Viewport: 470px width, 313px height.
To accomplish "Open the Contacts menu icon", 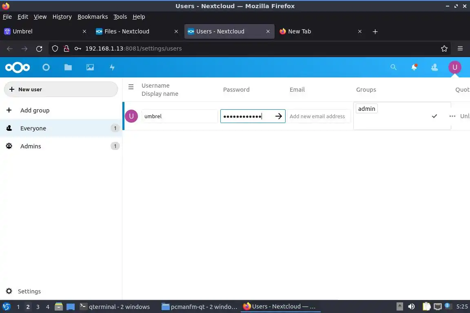I will tap(435, 67).
